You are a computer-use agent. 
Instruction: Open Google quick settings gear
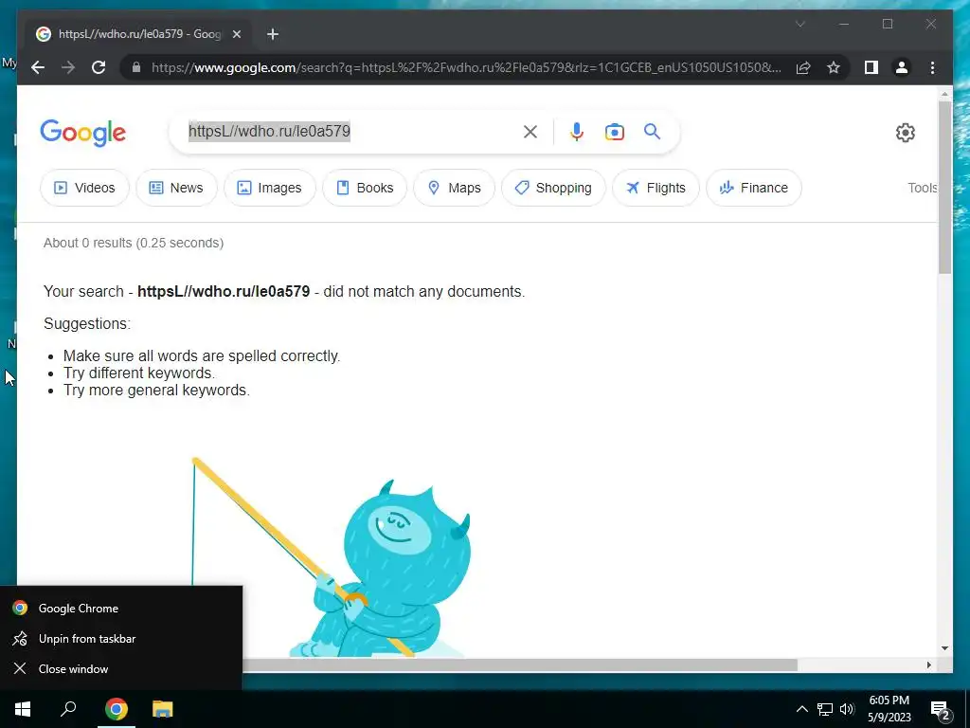(905, 133)
